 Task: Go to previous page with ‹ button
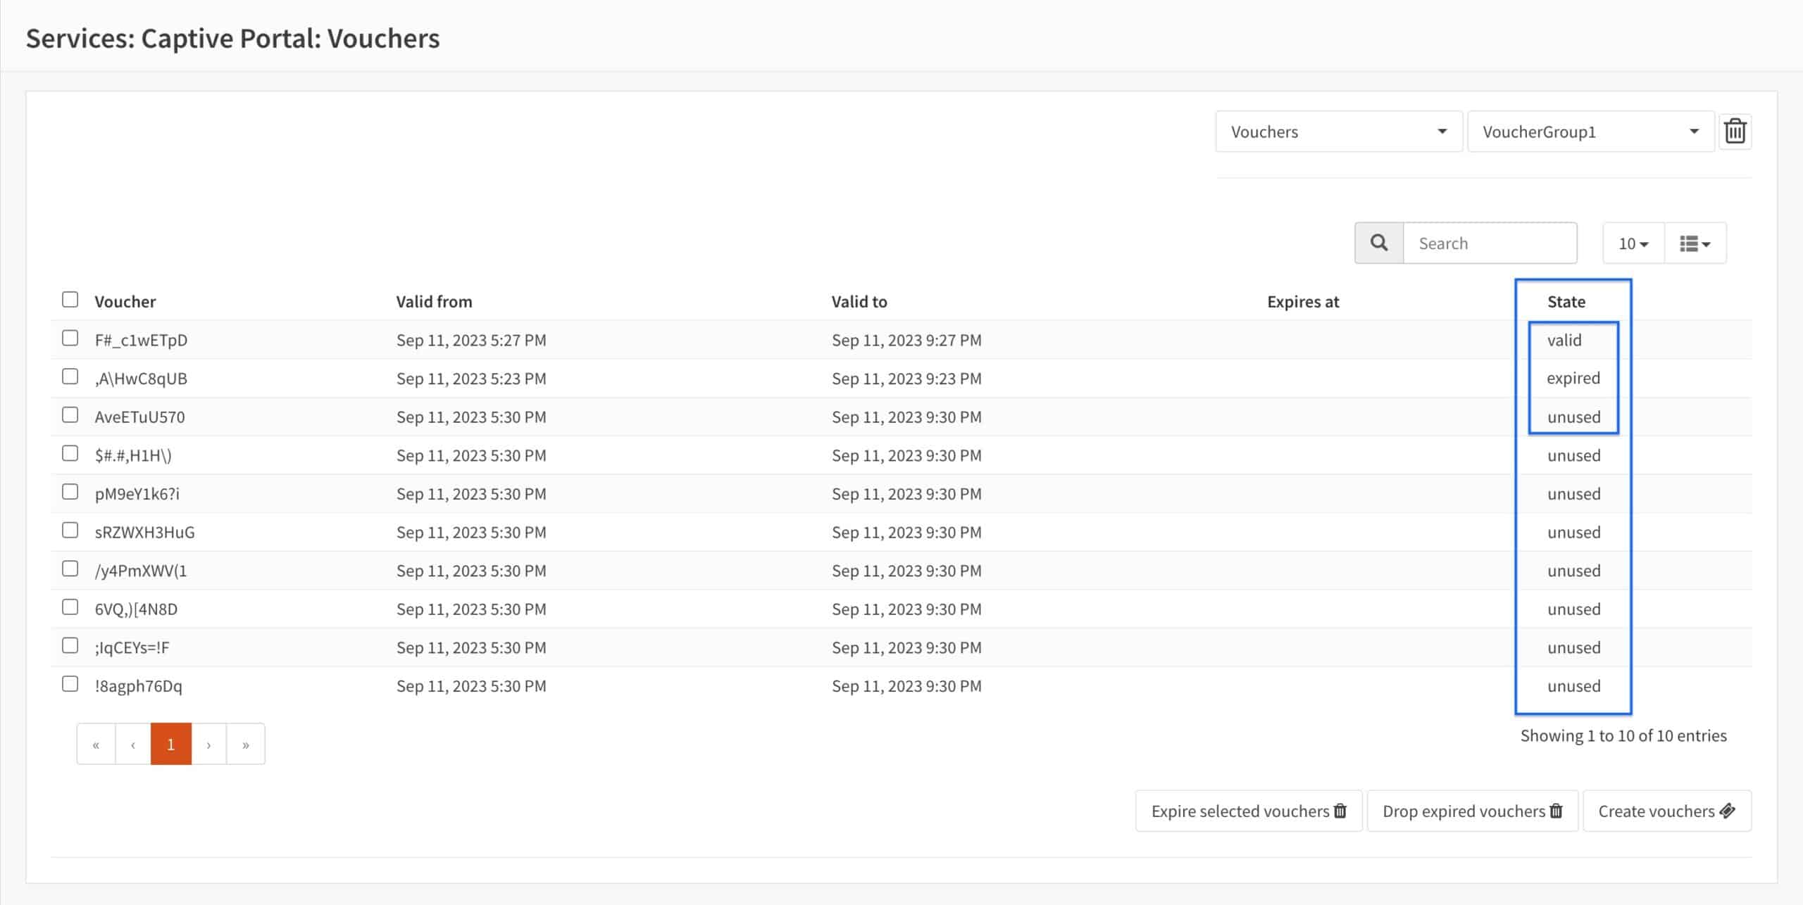133,744
